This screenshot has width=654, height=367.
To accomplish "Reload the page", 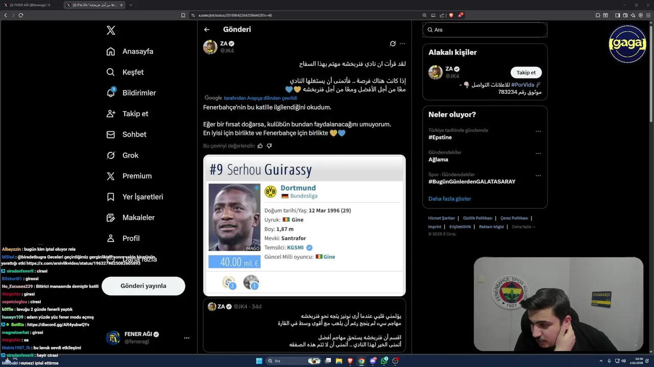I will 21,15.
